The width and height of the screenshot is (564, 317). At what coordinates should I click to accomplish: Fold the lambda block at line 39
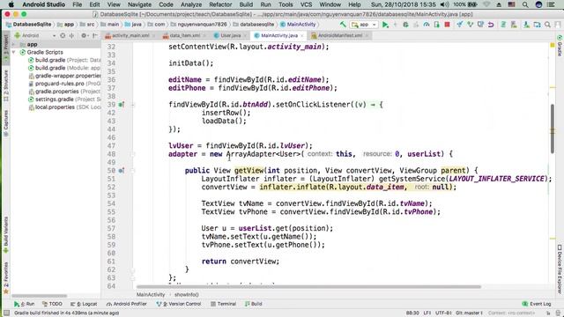tap(133, 105)
